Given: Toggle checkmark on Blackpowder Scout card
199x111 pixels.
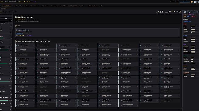Looking at the screenshot, I should click(79, 100).
